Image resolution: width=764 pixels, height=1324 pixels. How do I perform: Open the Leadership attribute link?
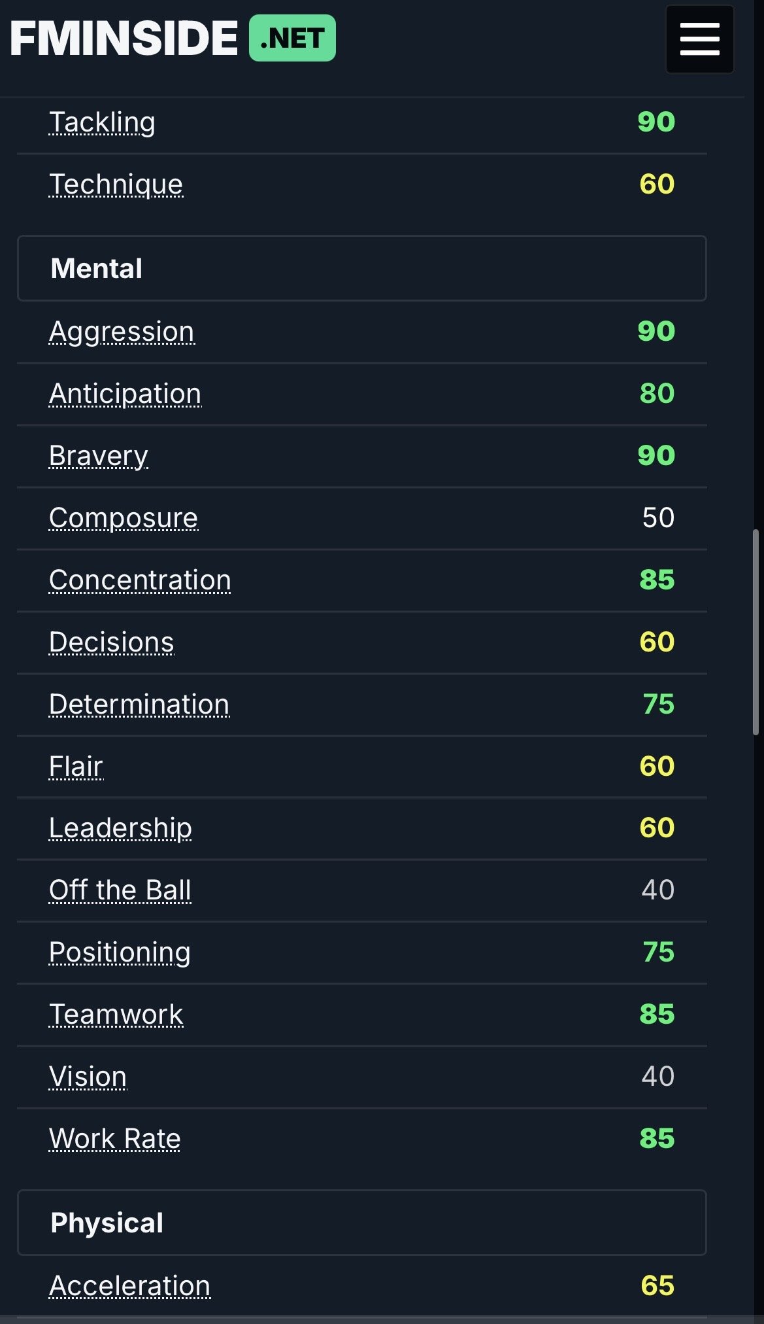(120, 828)
